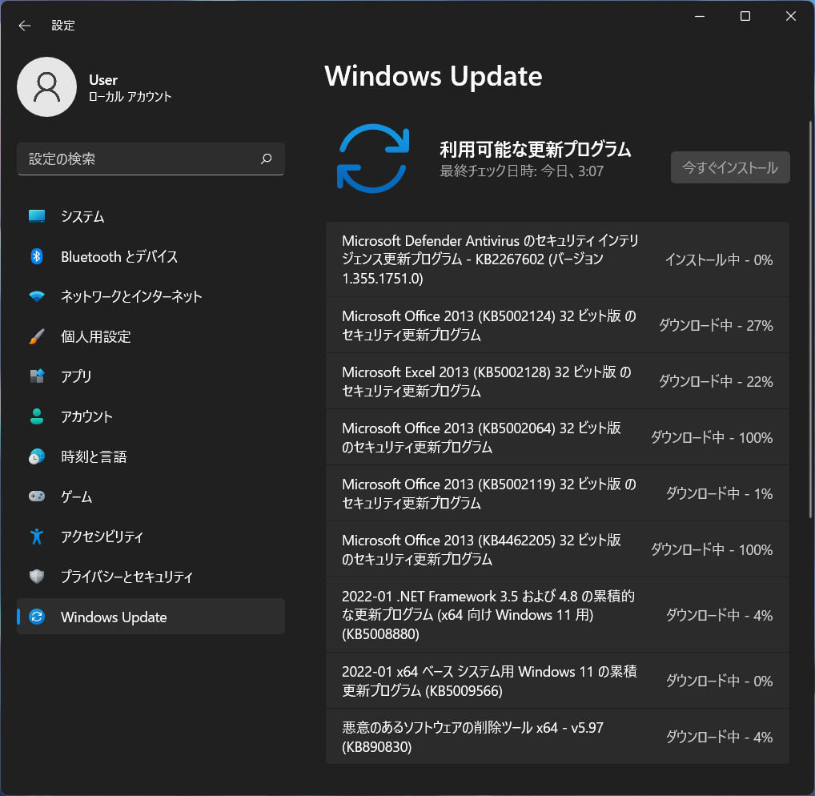
Task: Select the Office 2013 KB5002064 update row
Action: point(557,437)
